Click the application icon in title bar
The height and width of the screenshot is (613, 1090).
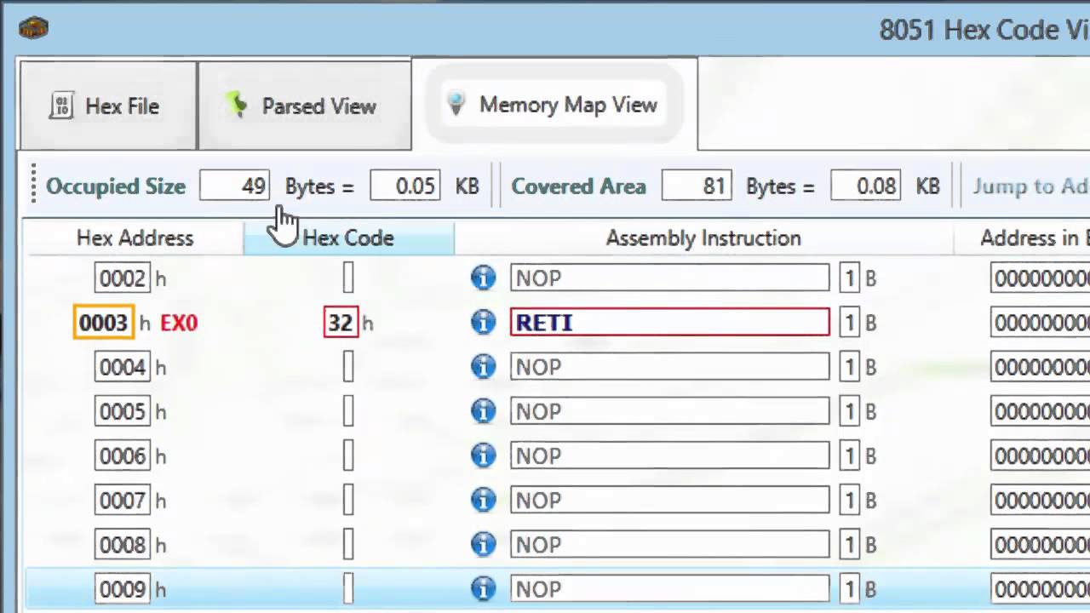33,28
